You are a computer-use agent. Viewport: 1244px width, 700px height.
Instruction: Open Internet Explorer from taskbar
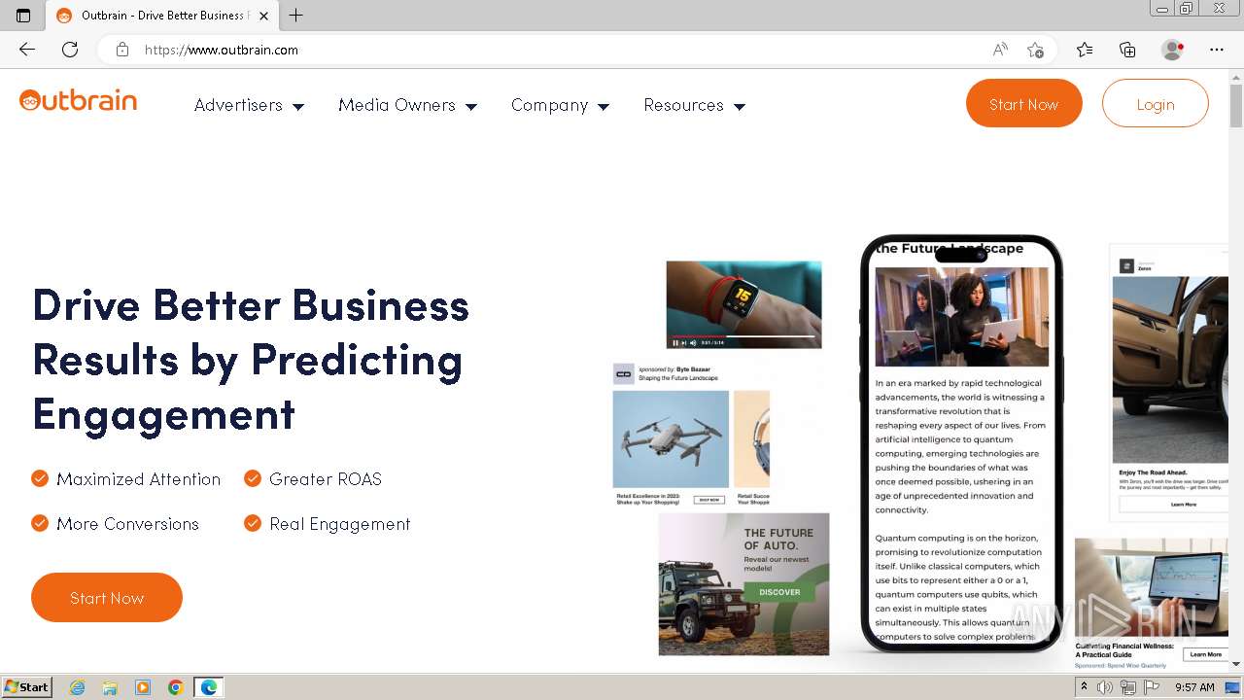[x=78, y=687]
